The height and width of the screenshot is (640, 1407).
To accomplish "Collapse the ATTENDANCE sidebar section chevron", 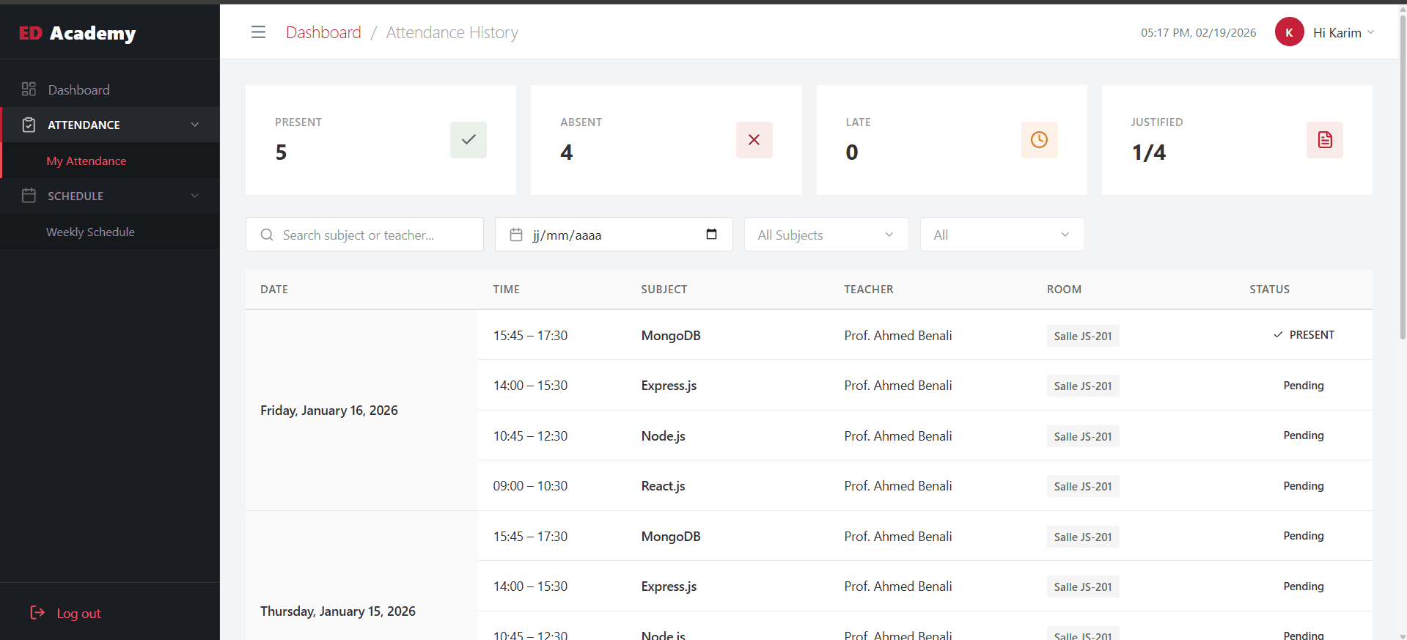I will (x=195, y=125).
